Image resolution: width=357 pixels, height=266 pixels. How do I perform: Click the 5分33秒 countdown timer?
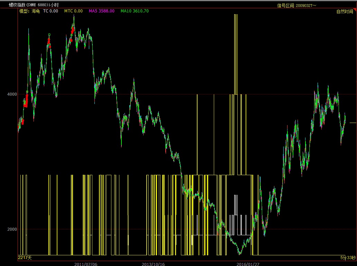[348, 258]
